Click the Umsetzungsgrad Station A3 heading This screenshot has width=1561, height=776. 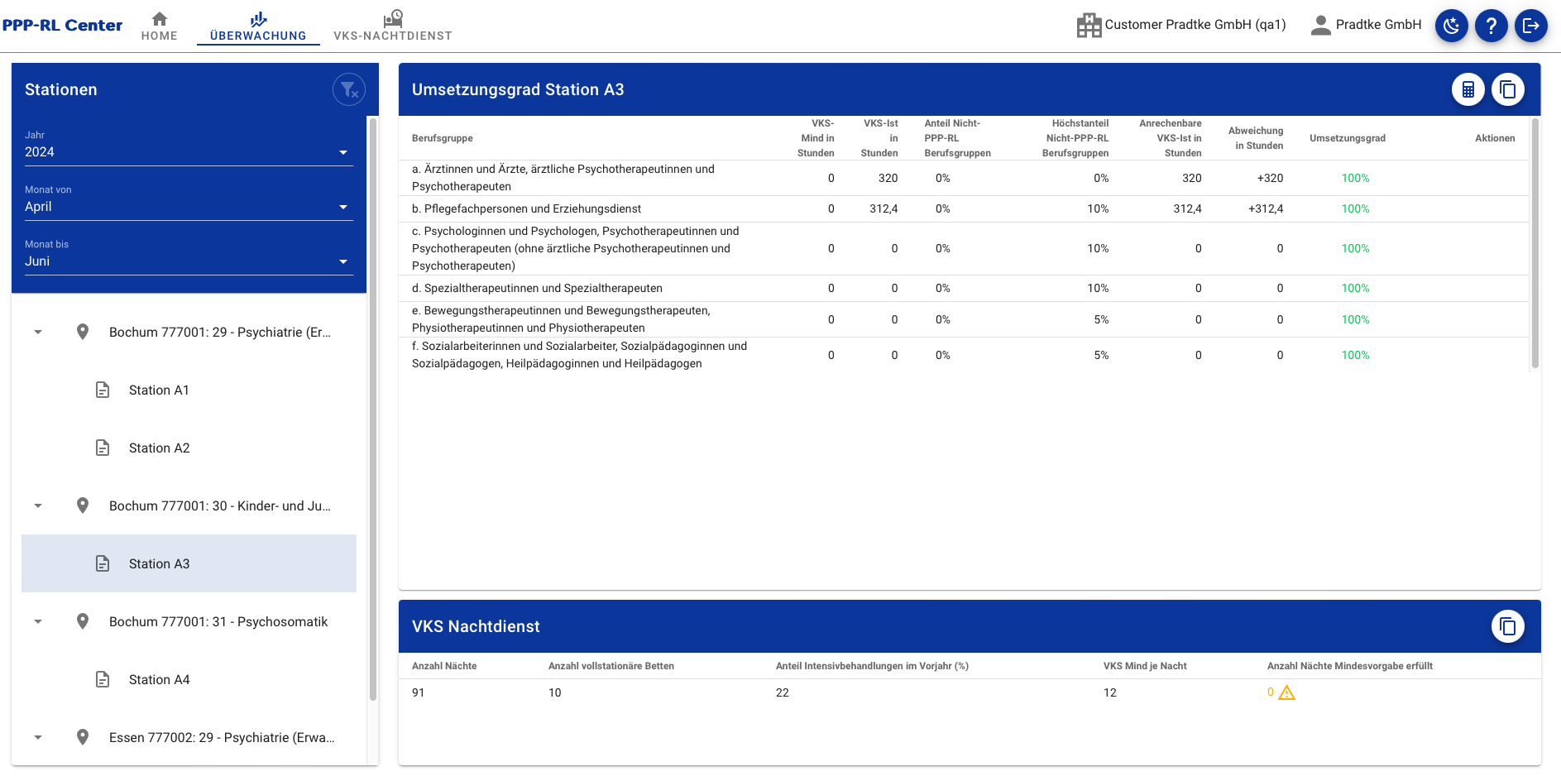click(x=518, y=89)
